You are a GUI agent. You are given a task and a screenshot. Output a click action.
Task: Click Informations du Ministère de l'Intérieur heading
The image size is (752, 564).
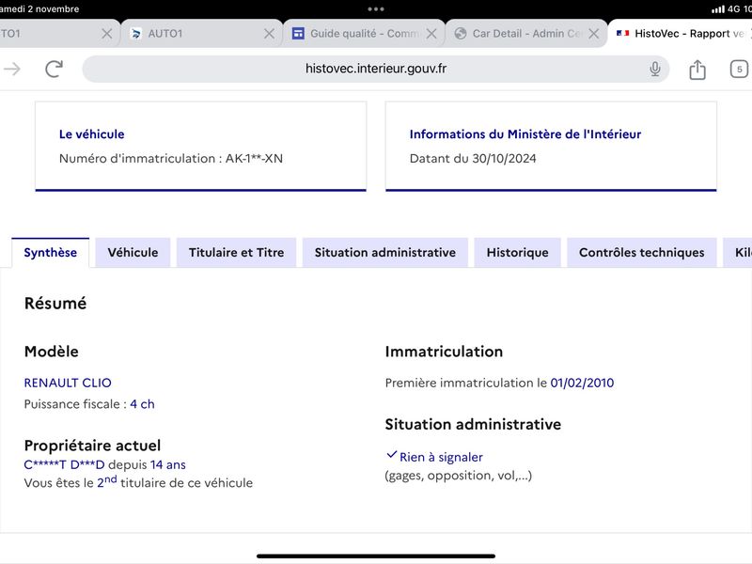[x=525, y=134]
